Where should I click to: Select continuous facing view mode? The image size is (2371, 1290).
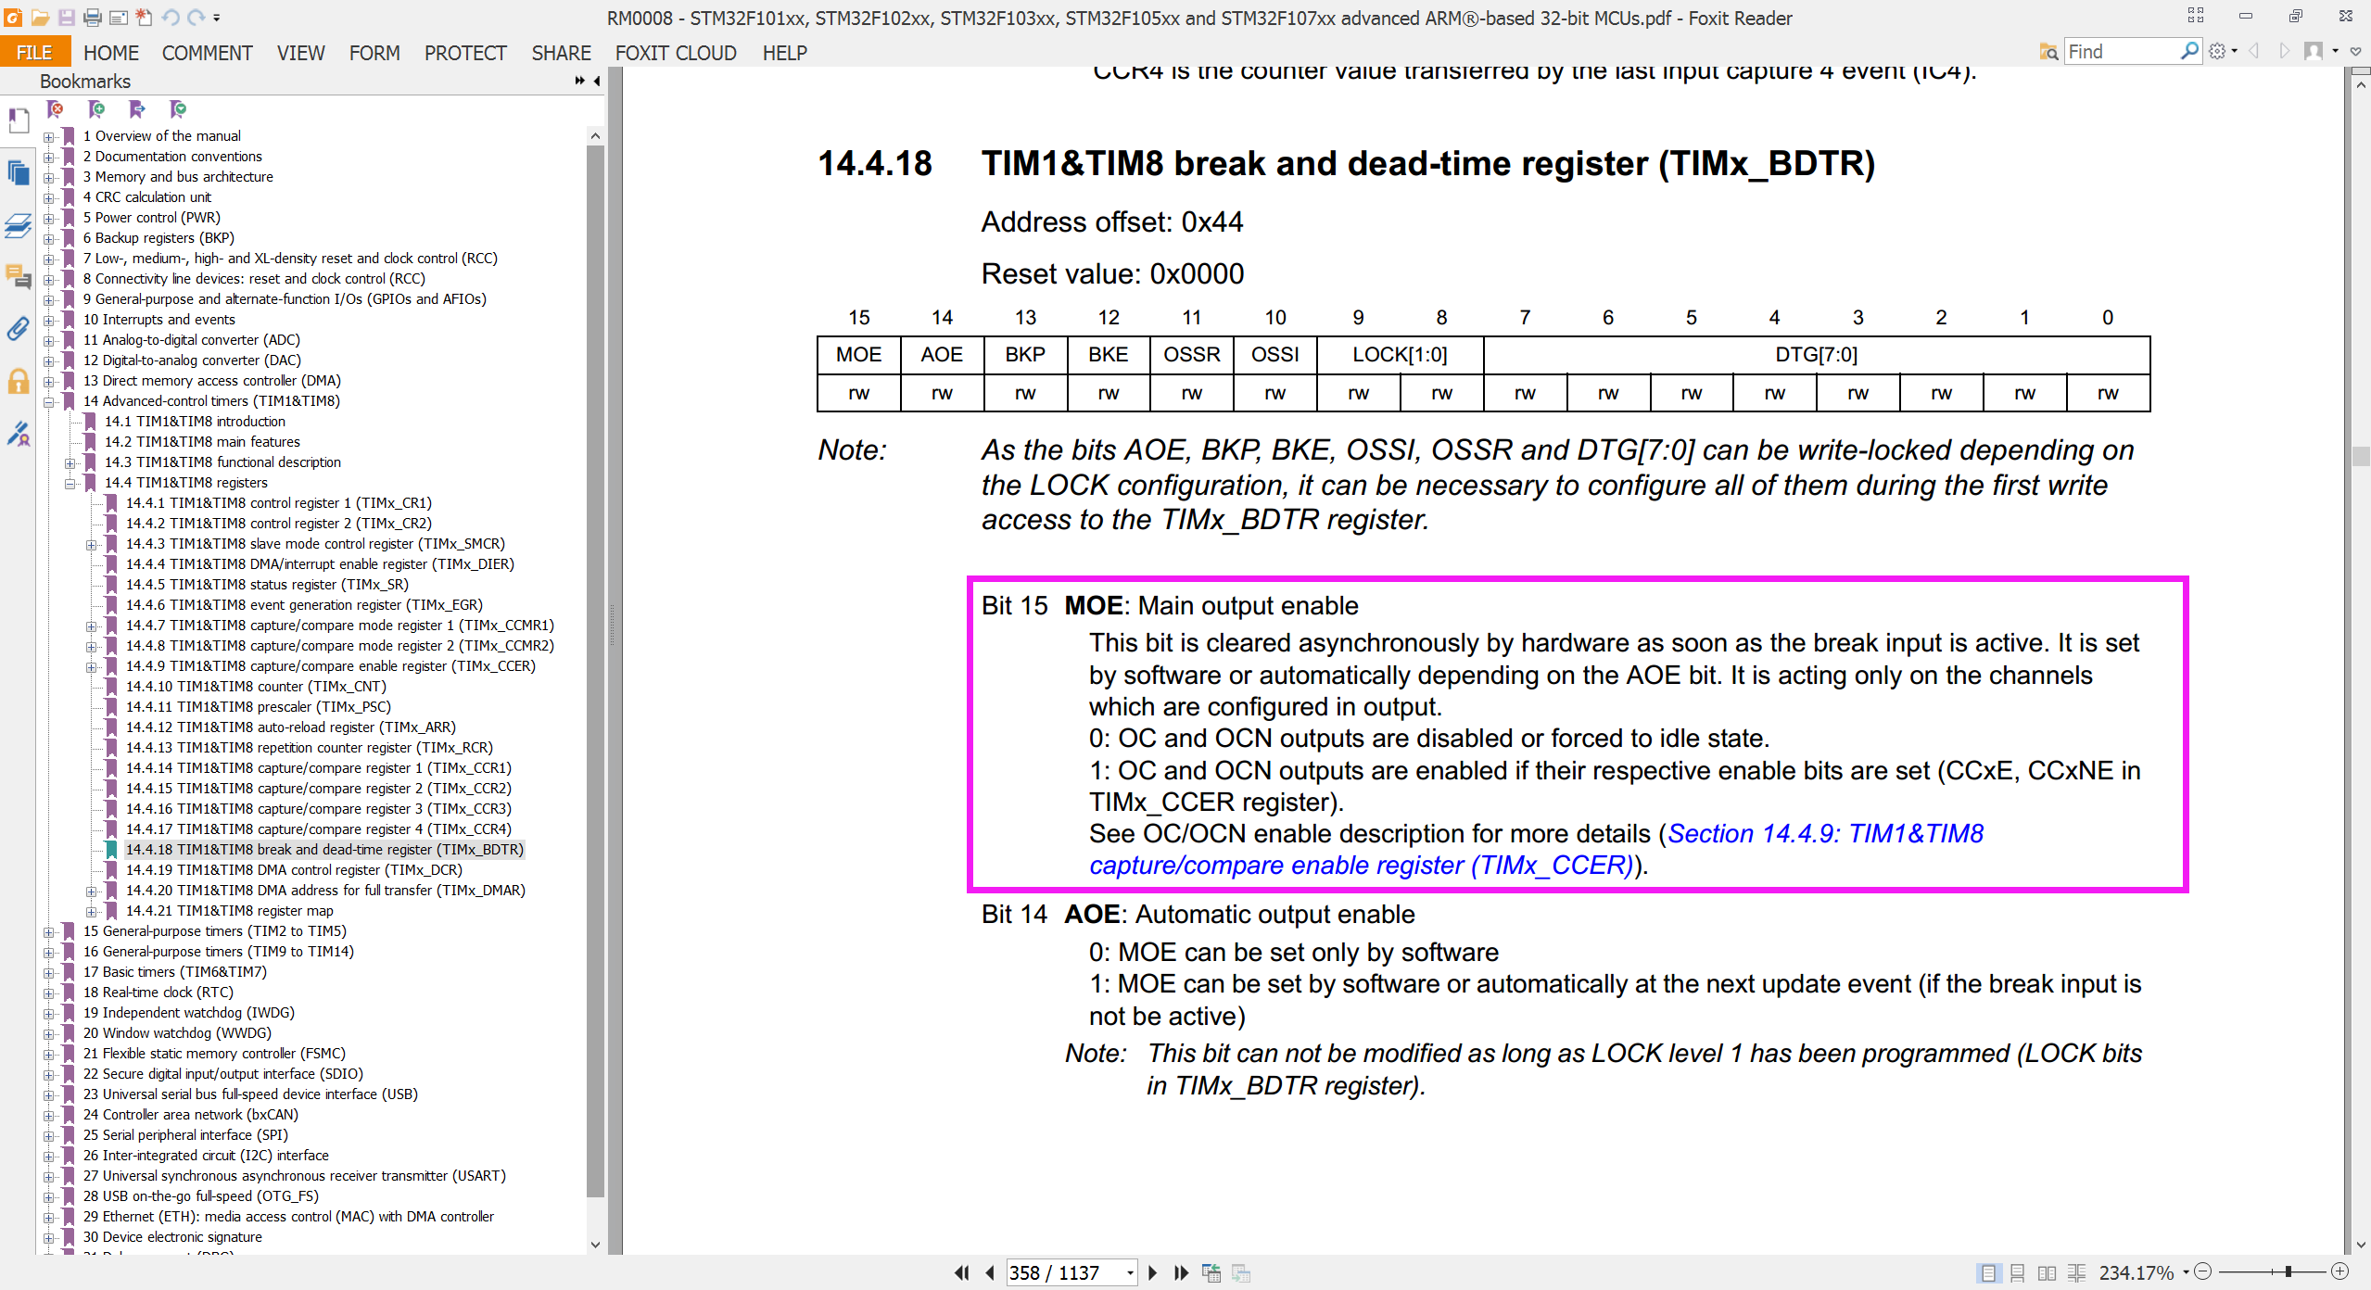coord(2077,1273)
